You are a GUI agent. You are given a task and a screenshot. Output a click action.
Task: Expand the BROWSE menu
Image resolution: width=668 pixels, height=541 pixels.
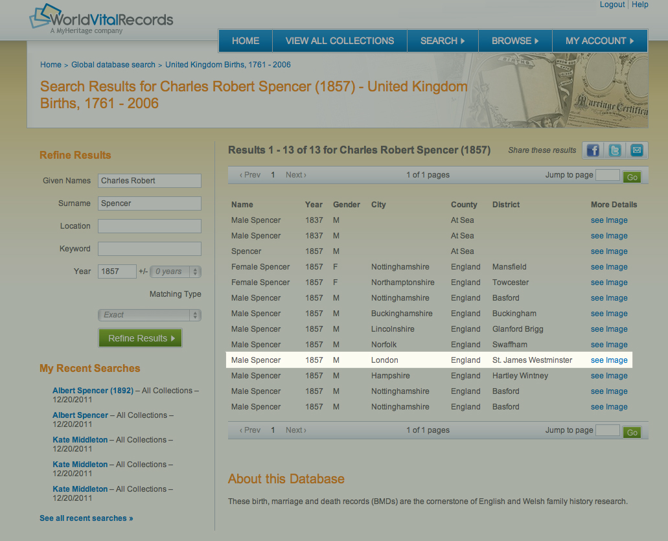[x=515, y=41]
